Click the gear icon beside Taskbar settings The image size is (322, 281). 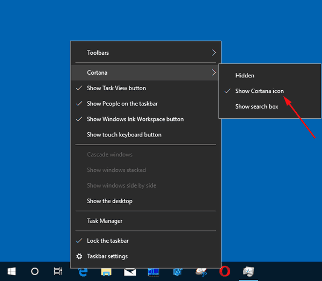(79, 256)
